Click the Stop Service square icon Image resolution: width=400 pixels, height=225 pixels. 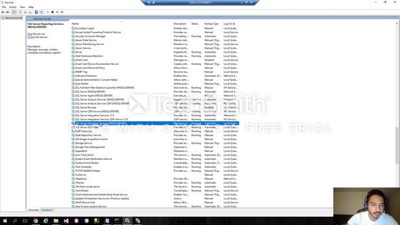[x=52, y=12]
